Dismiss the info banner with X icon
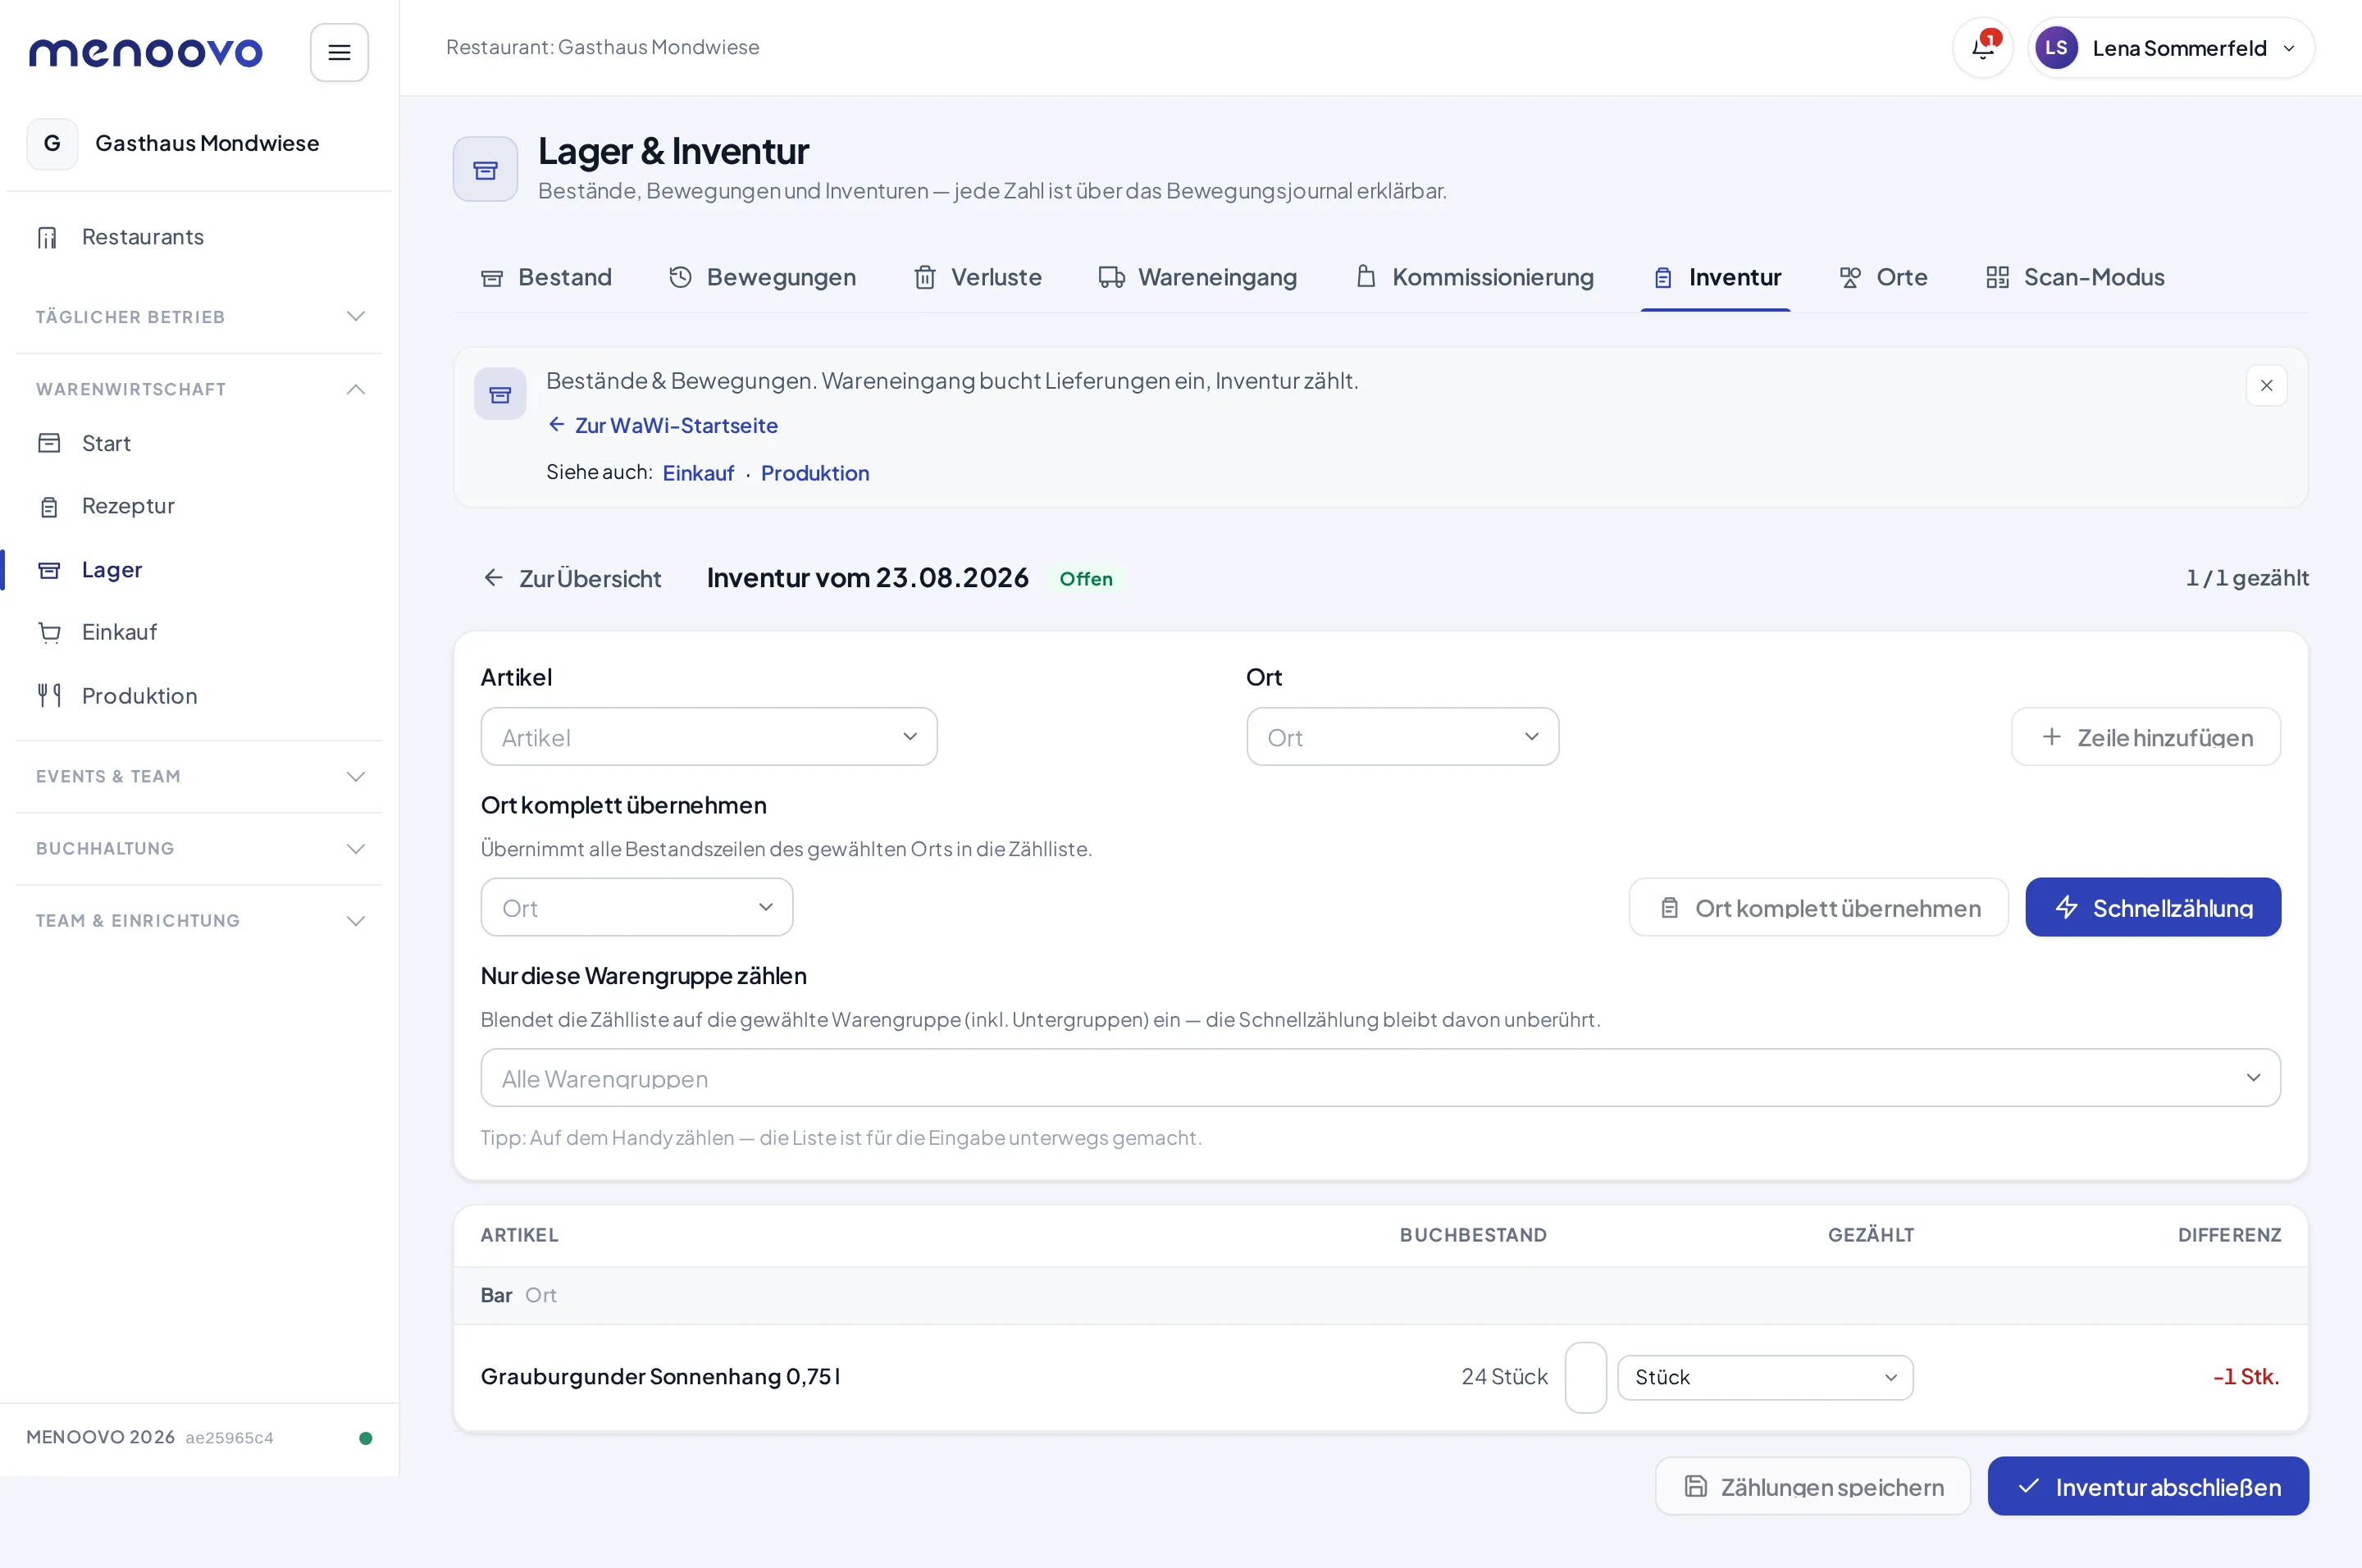 click(x=2266, y=385)
